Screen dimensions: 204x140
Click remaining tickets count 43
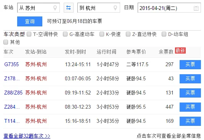pyautogui.click(x=171, y=78)
